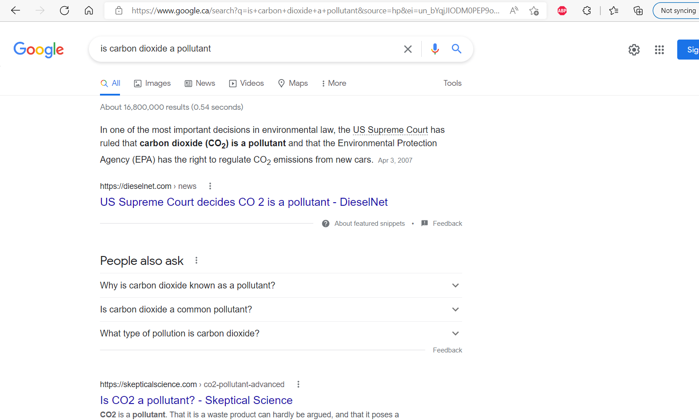Click Feedback next to featured snippet
Screen dimensions: 699x420
(447, 224)
